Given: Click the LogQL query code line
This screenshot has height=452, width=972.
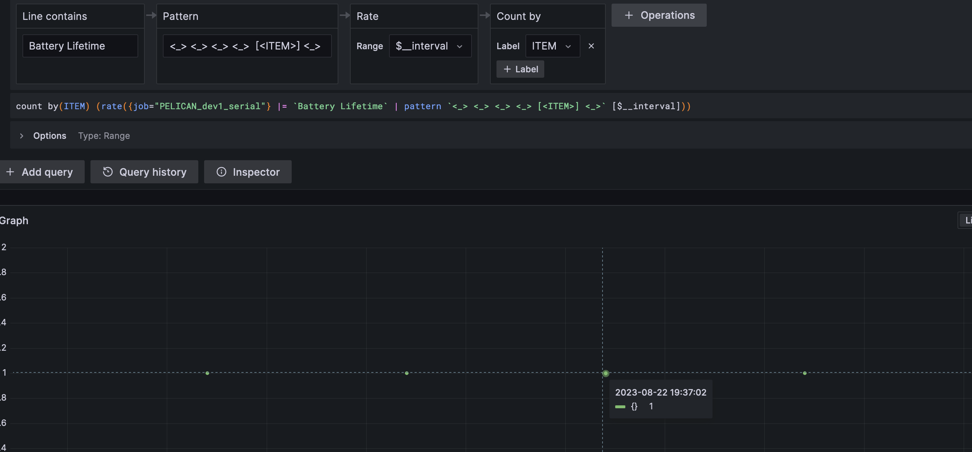Looking at the screenshot, I should tap(353, 106).
